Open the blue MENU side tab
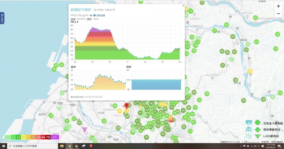The height and width of the screenshot is (149, 284). pos(2,18)
